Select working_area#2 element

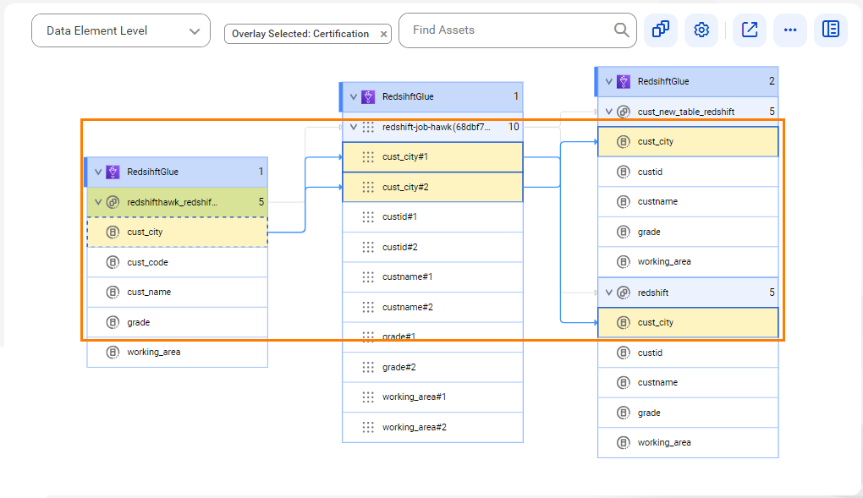[432, 427]
